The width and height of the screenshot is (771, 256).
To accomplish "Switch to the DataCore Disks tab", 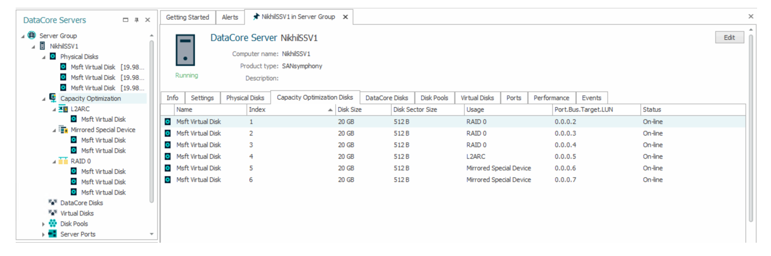I will click(387, 98).
